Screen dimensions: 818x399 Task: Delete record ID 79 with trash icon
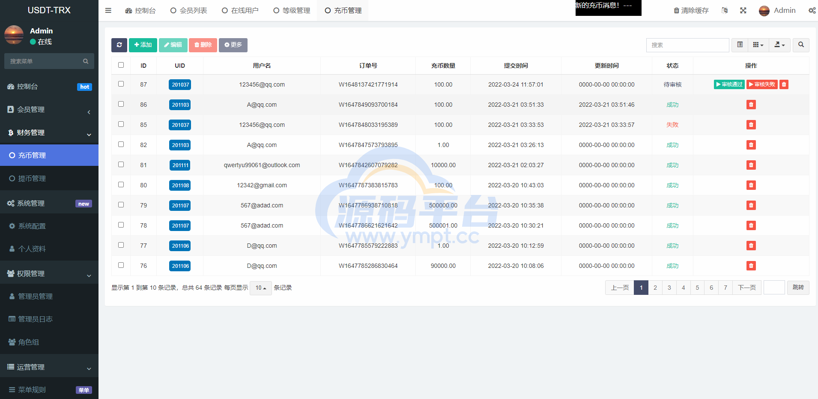[751, 205]
